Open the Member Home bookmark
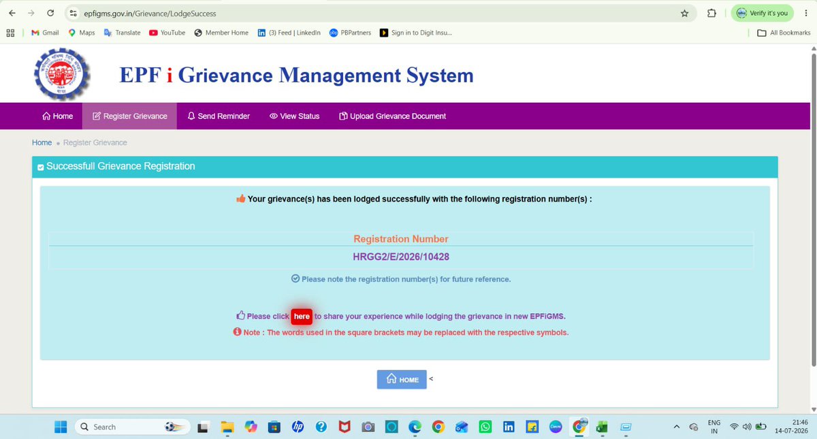The width and height of the screenshot is (817, 439). [x=221, y=32]
